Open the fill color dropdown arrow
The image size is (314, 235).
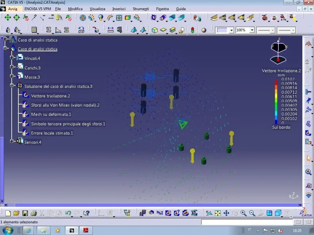[x=231, y=30]
